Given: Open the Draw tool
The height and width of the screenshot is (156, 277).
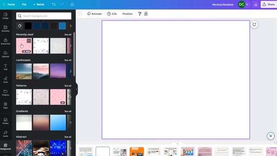Looking at the screenshot, I should 6,80.
